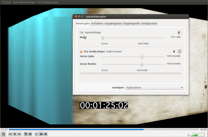Open the Ausgabegeräte tab

point(113,23)
